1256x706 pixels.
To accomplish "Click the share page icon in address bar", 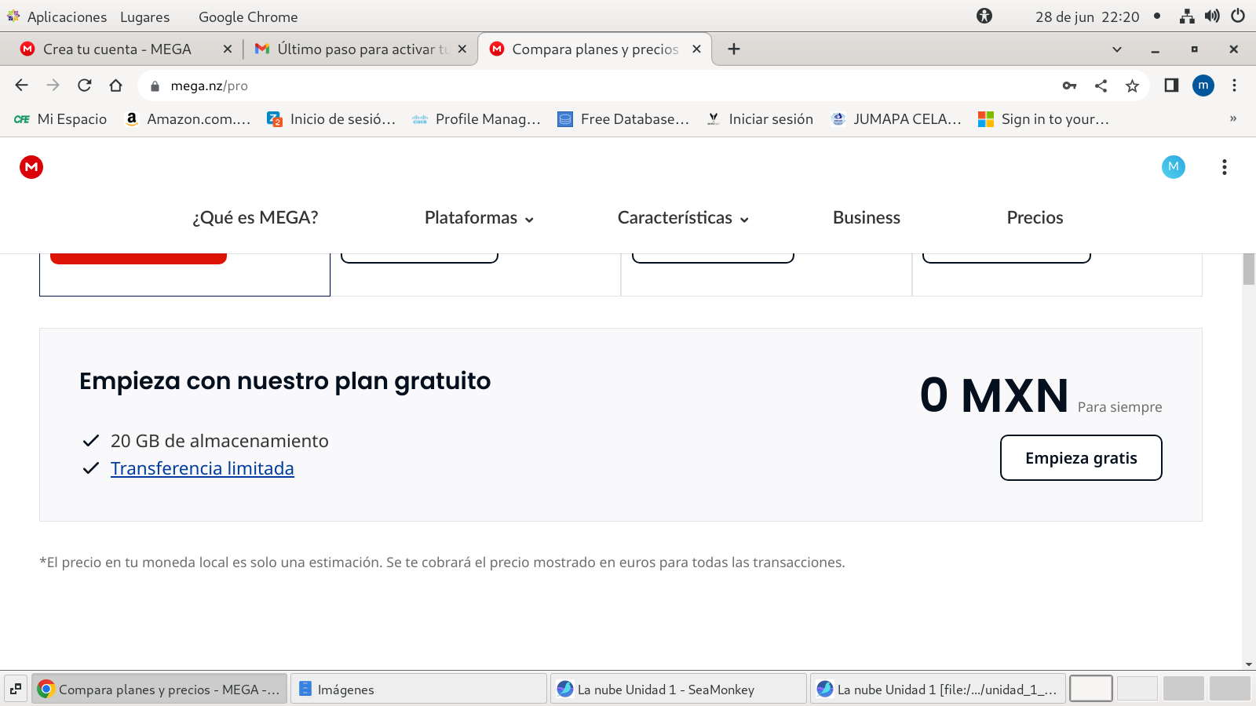I will click(x=1101, y=86).
